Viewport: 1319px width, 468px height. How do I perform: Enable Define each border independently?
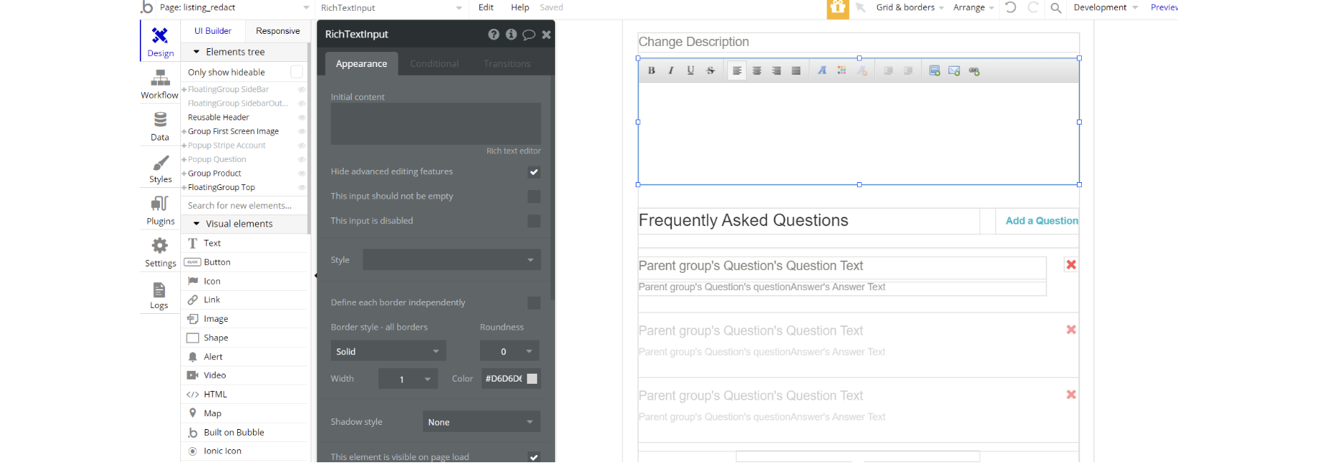point(533,303)
